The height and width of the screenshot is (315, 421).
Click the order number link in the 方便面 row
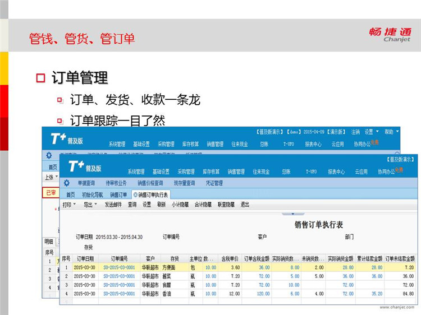tap(119, 267)
